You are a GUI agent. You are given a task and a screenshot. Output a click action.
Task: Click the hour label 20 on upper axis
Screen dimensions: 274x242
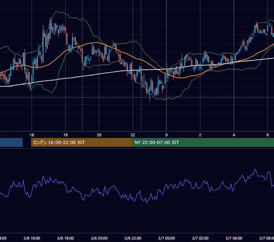(99, 135)
